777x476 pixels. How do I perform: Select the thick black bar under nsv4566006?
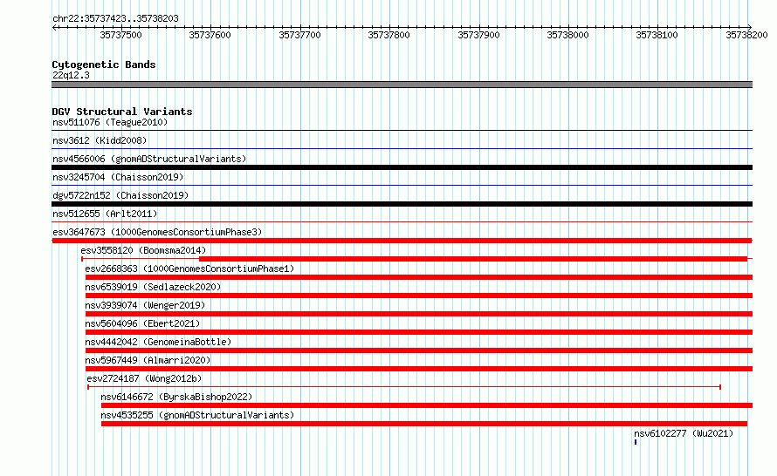402,167
